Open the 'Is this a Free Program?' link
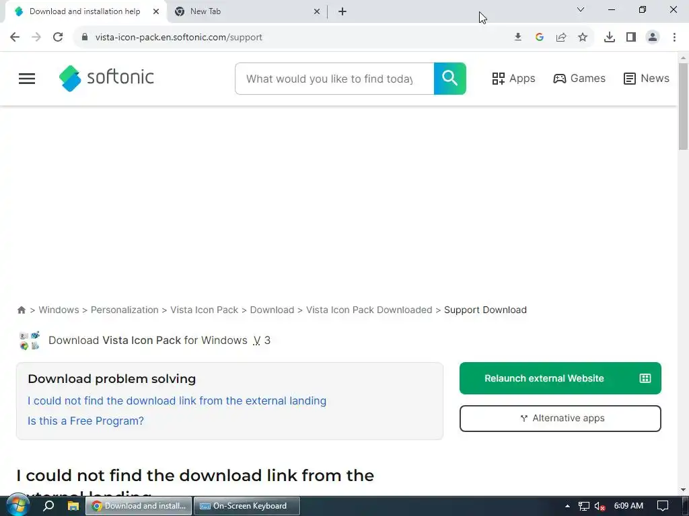The image size is (689, 516). (85, 421)
